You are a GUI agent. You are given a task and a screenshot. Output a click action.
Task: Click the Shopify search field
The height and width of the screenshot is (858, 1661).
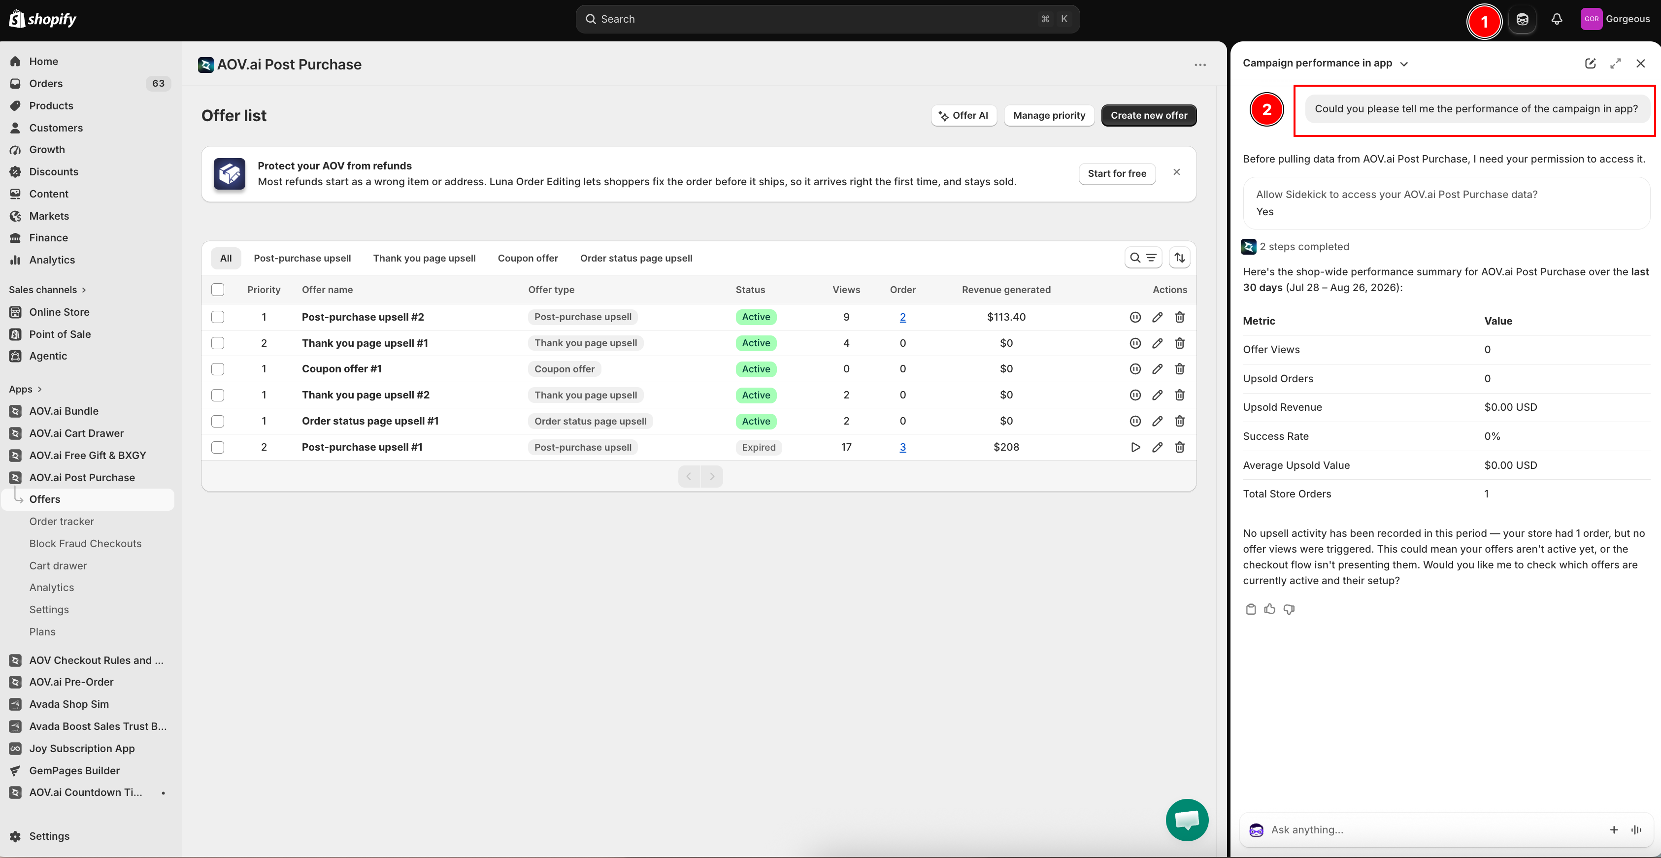pyautogui.click(x=827, y=19)
